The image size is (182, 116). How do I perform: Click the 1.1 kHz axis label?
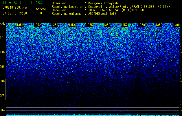2,38
